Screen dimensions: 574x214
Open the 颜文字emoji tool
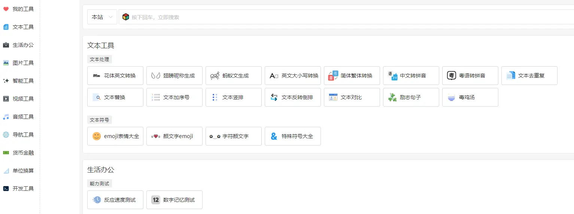(x=174, y=136)
